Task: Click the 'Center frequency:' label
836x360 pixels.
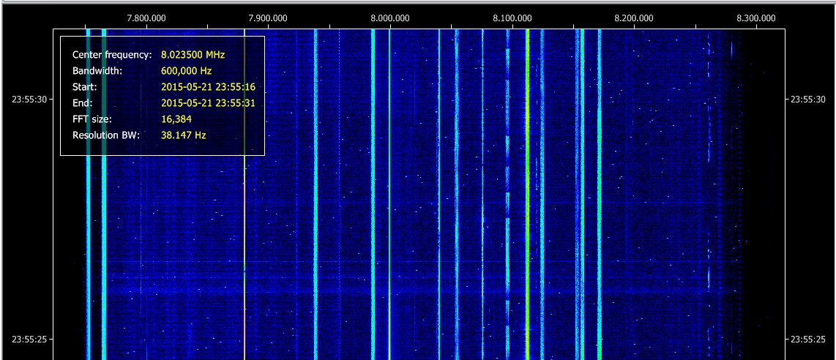Action: 113,54
